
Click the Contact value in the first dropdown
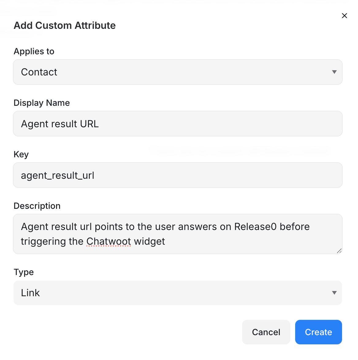point(39,72)
